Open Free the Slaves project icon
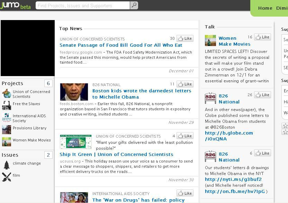The image size is (288, 203). [7, 105]
